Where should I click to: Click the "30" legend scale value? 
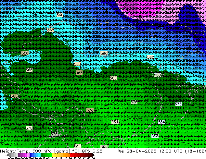(x=75, y=158)
